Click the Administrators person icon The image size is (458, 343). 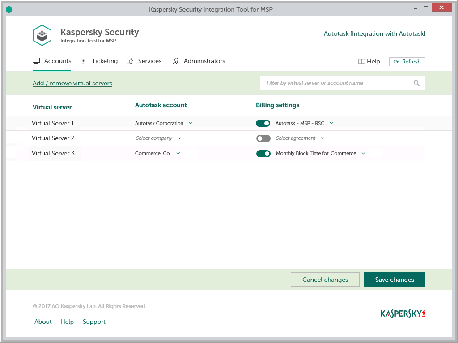[176, 61]
